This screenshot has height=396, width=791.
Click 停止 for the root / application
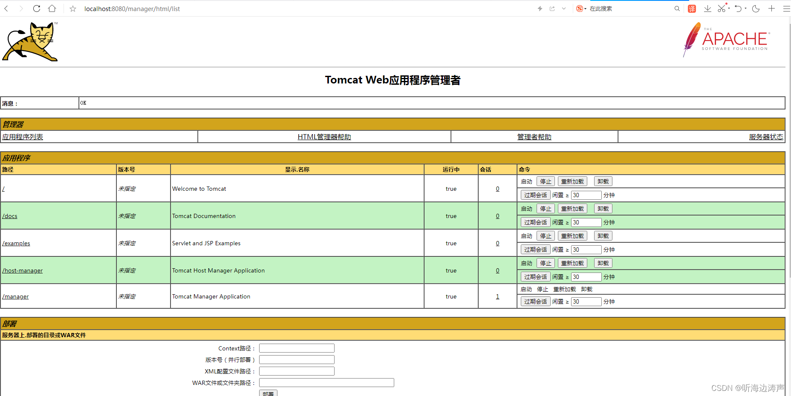[x=546, y=181]
